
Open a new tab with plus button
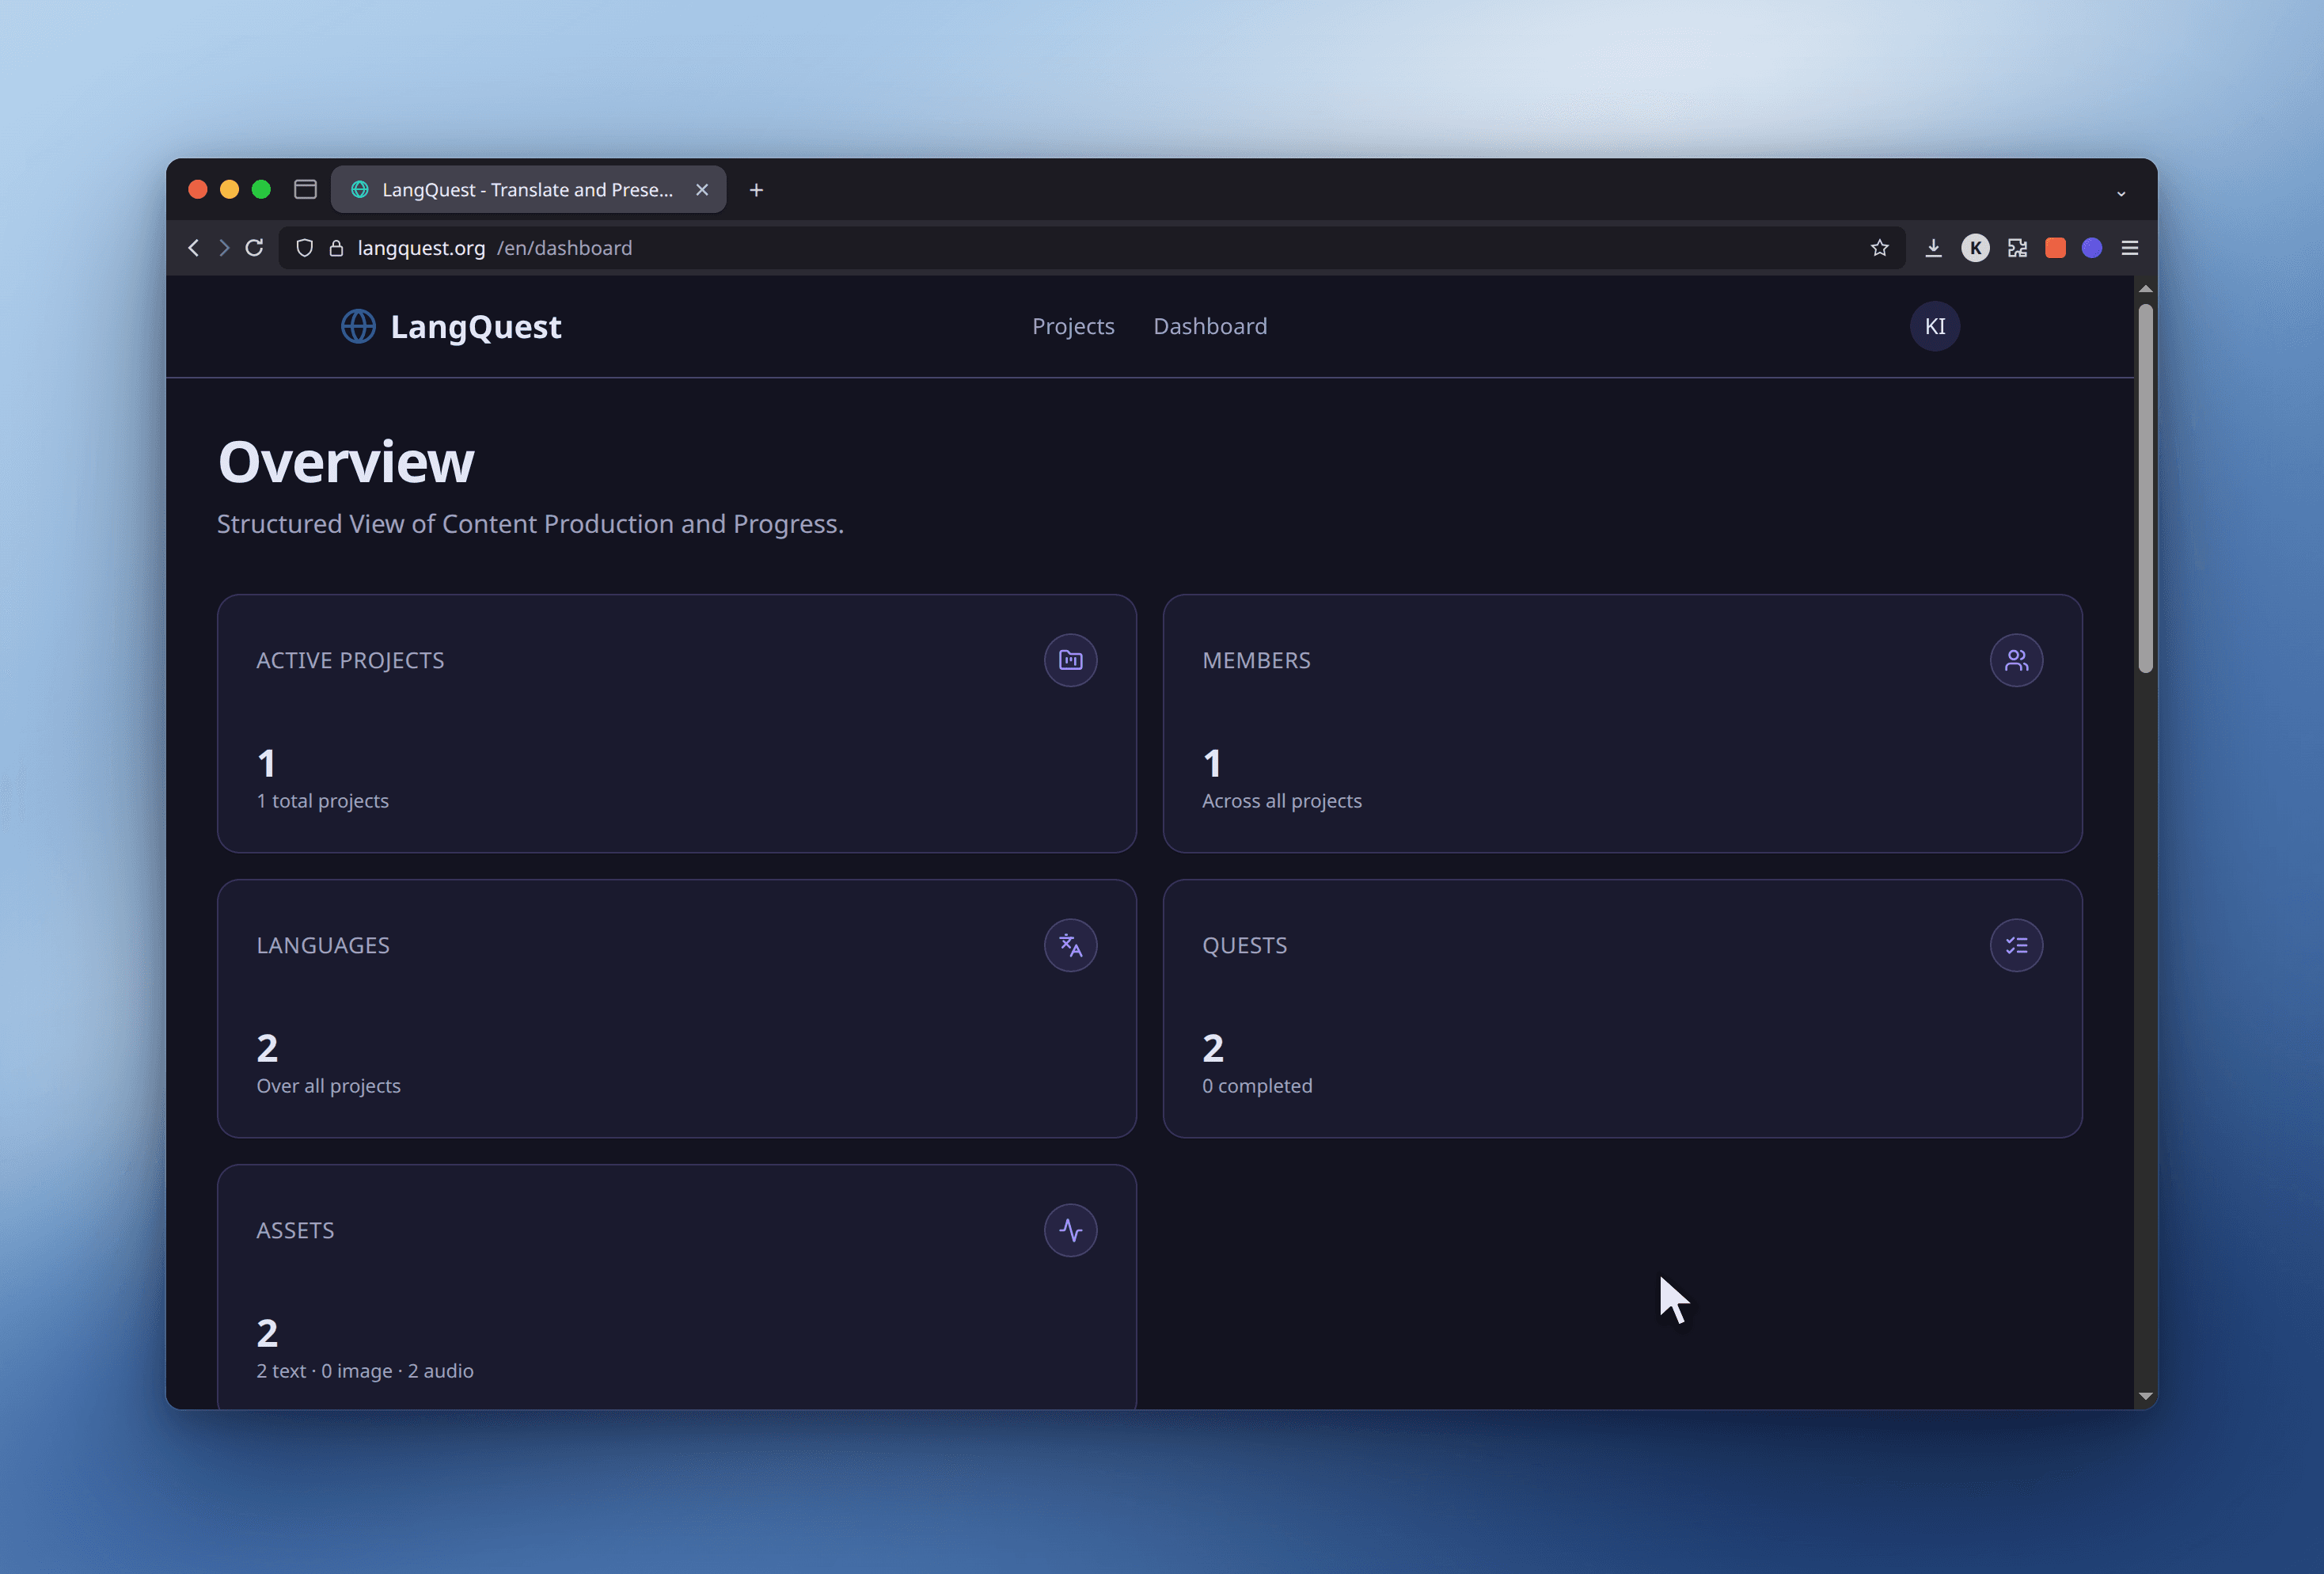tap(756, 189)
